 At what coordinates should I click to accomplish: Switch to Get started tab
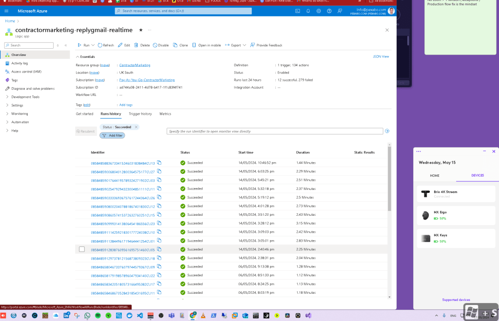coord(84,114)
